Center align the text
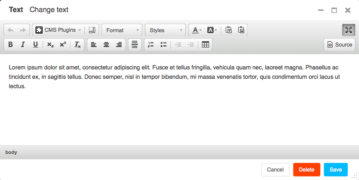This screenshot has width=359, height=180. pos(106,45)
